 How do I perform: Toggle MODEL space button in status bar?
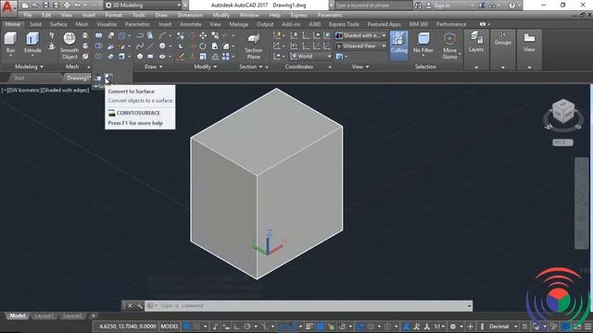pos(170,327)
